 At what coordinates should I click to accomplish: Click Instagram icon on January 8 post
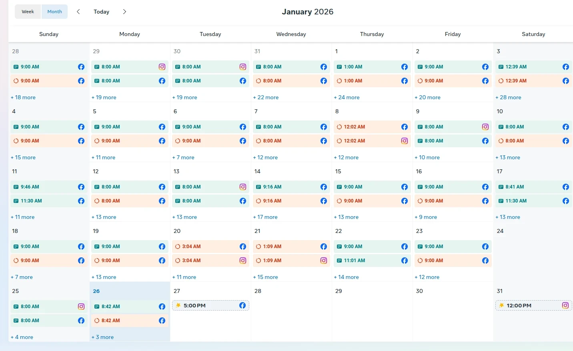point(405,141)
